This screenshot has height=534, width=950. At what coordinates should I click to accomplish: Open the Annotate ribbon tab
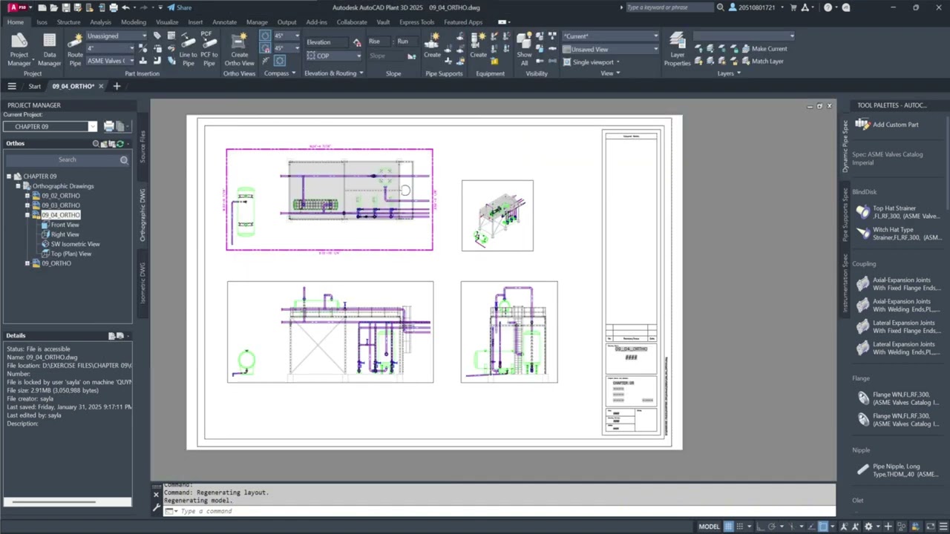pos(224,22)
